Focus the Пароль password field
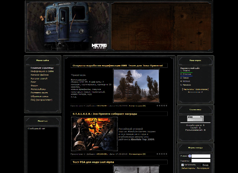Image resolution: width=238 pixels, height=173 pixels. click(201, 161)
